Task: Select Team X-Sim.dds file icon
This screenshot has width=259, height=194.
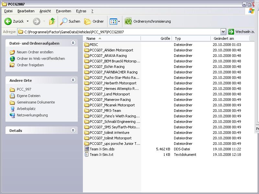Action: point(86,149)
